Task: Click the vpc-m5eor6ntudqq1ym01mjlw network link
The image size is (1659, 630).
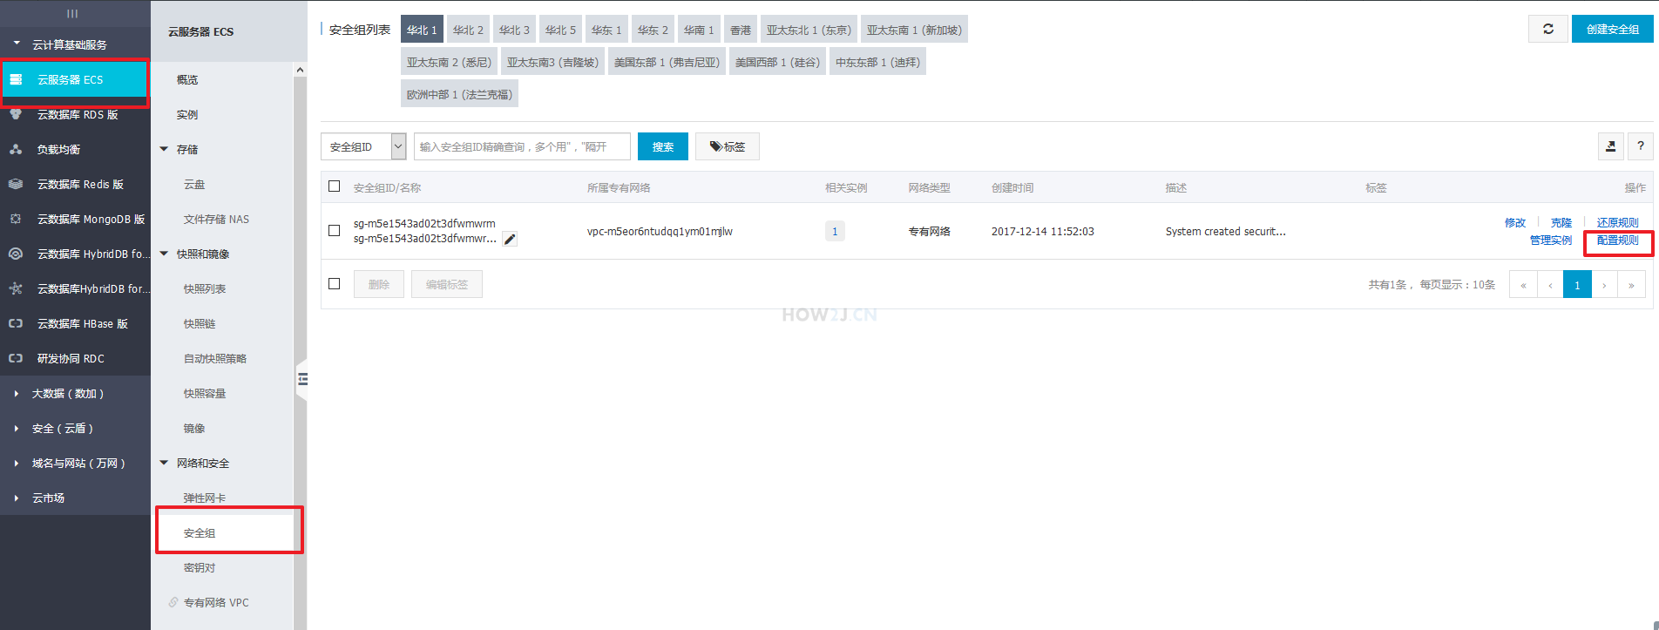Action: (x=660, y=231)
